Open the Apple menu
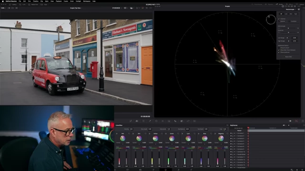The width and height of the screenshot is (305, 171). [x=3, y=1]
